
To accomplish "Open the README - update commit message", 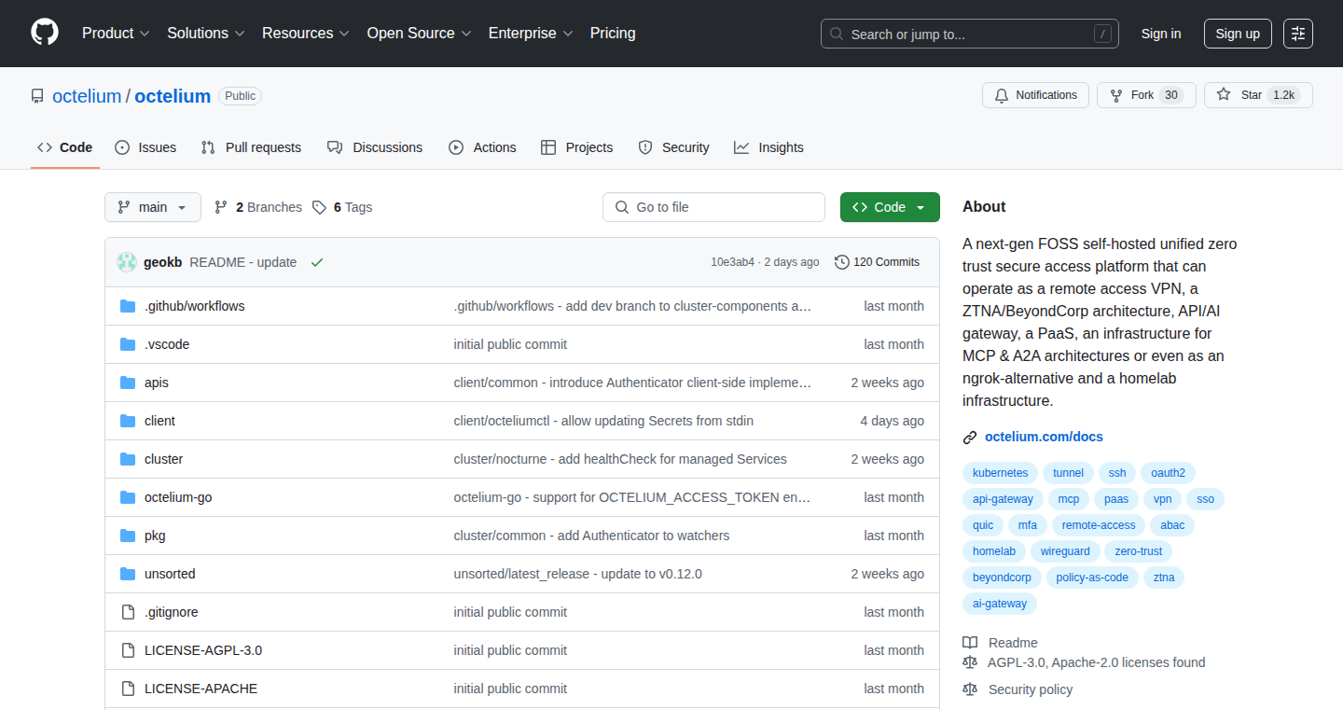I will point(242,262).
